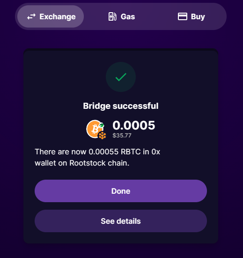Click the $35.77 dollar value
Screen dimensions: 243x258
[122, 136]
